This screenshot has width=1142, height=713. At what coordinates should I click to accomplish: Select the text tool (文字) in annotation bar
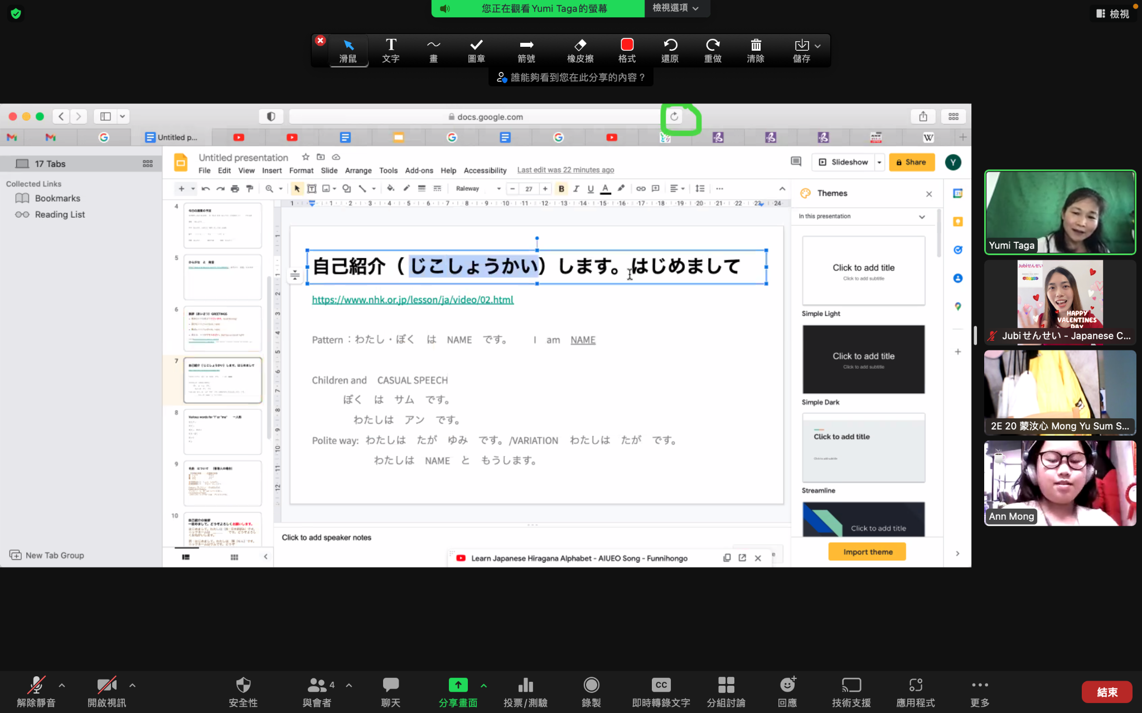391,50
